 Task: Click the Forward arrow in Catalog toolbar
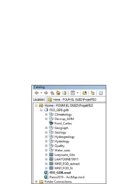pos(46,93)
